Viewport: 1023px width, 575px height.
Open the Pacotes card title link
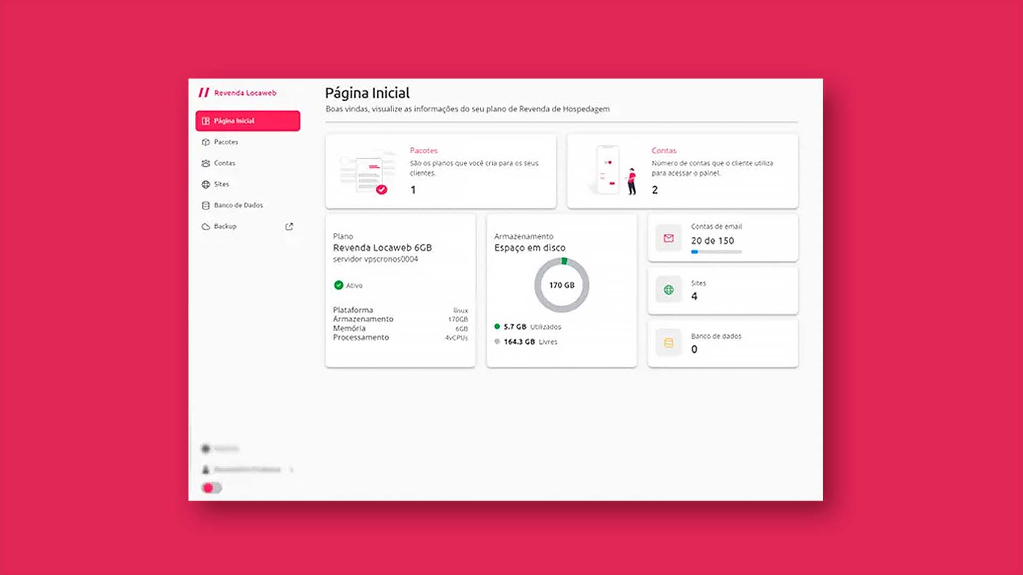[x=424, y=151]
